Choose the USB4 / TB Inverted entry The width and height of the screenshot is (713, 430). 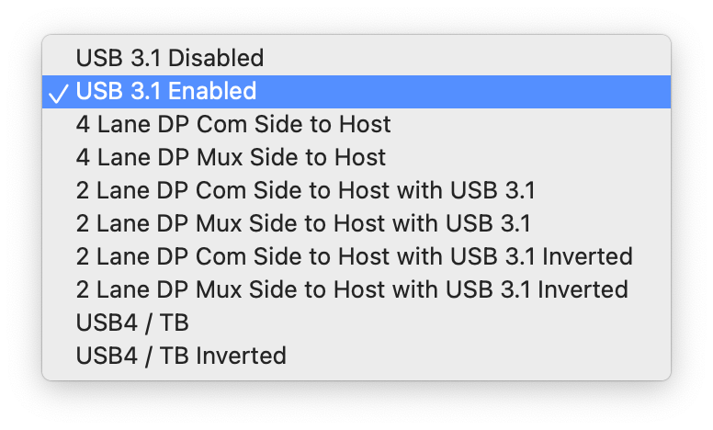181,355
